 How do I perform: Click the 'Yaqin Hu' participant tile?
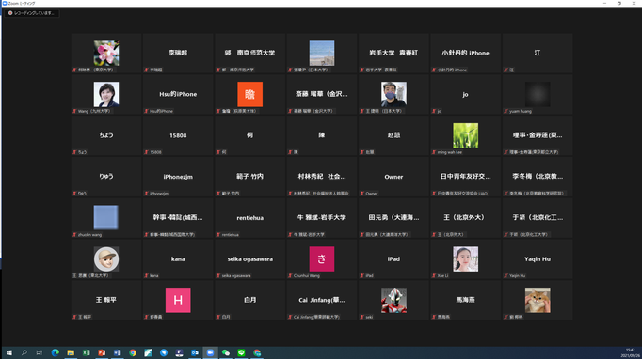point(538,258)
